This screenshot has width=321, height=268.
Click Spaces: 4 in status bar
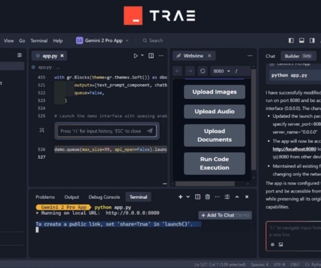(x=260, y=264)
